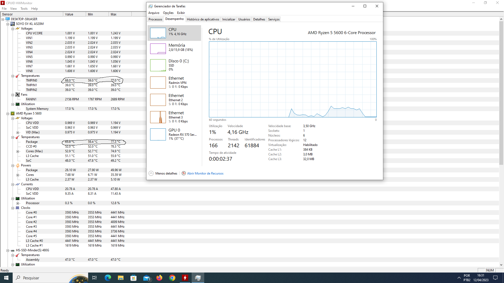Collapse the DESKTOP-S9UASER tree node
The image size is (504, 283).
point(3,19)
